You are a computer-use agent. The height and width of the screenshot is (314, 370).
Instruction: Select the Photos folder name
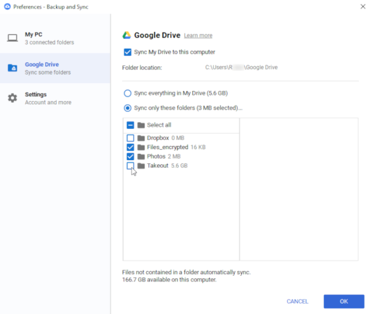click(156, 156)
